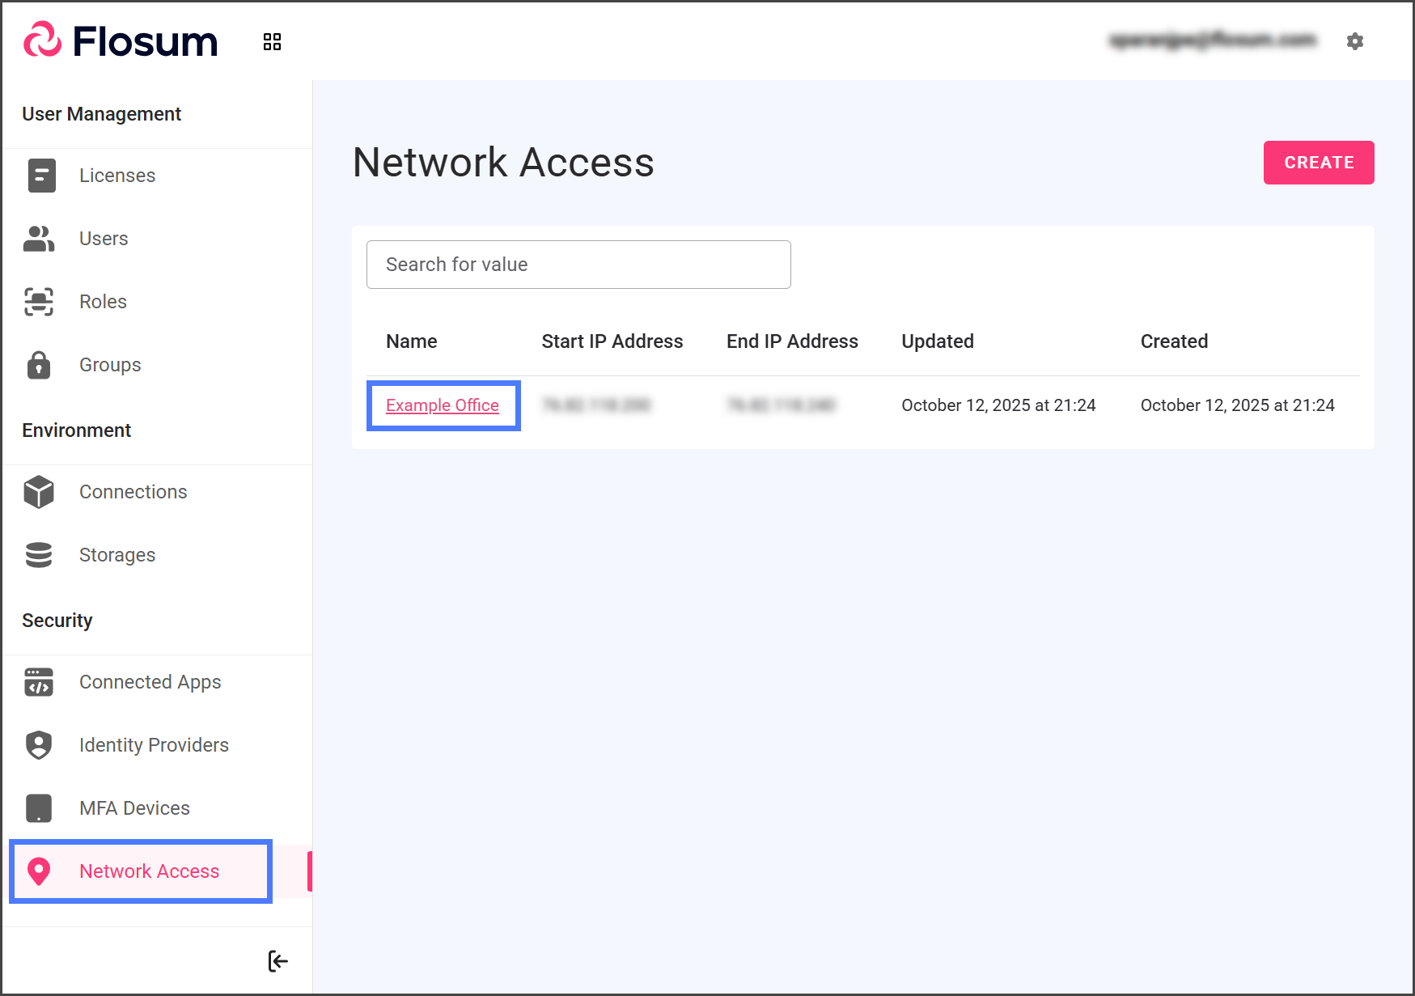Viewport: 1415px width, 996px height.
Task: Click the Flosum logo
Action: pyautogui.click(x=121, y=41)
